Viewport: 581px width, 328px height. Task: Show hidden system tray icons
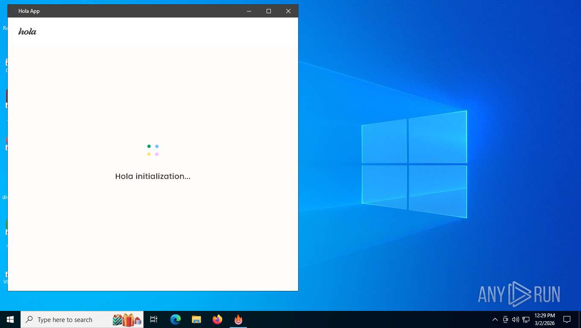495,319
